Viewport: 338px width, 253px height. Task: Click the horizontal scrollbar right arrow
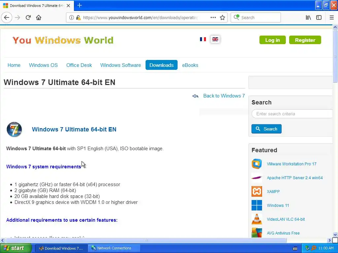[329, 240]
